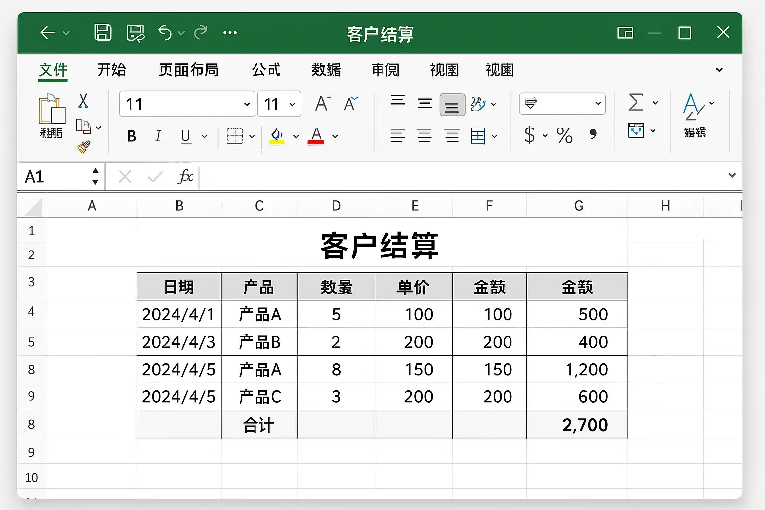Click the Paste clipboard icon
The image size is (765, 510).
click(x=51, y=109)
